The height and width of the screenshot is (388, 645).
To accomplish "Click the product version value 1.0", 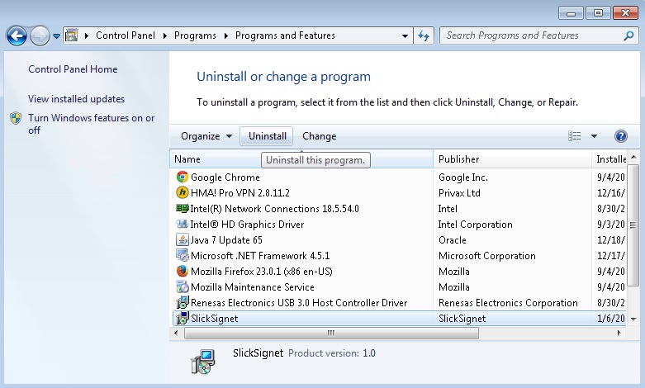I will point(369,353).
